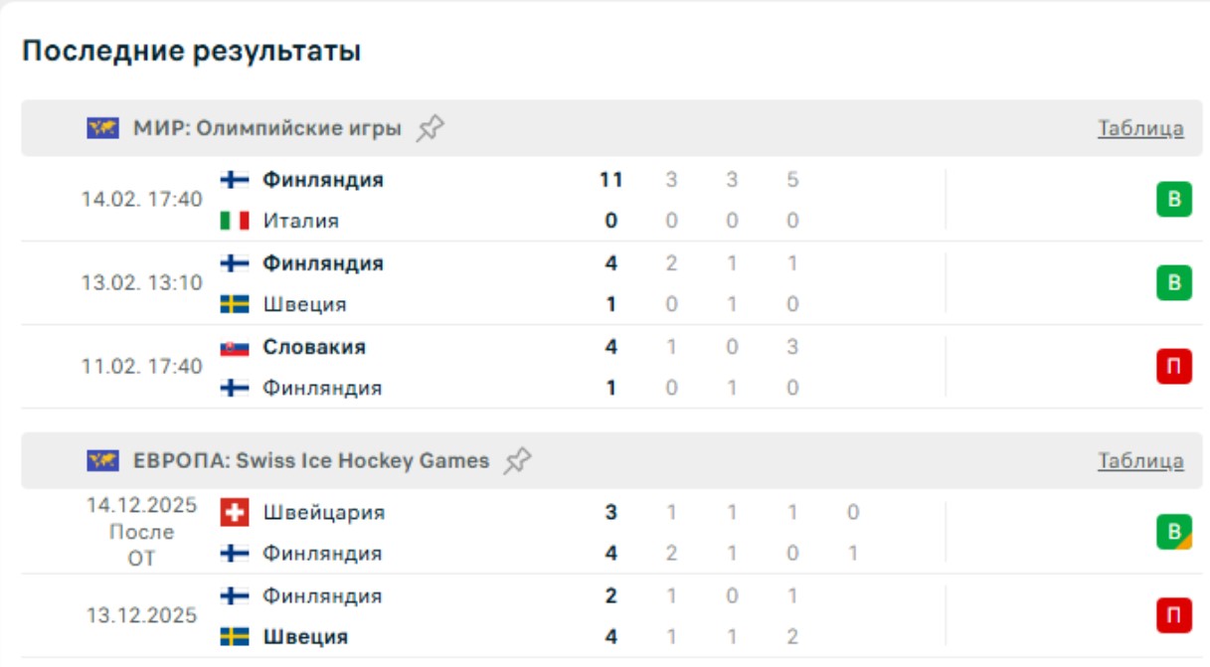Image resolution: width=1210 pixels, height=667 pixels.
Task: Open Таблица link for Swiss Ice Hockey Games
Action: point(1140,460)
